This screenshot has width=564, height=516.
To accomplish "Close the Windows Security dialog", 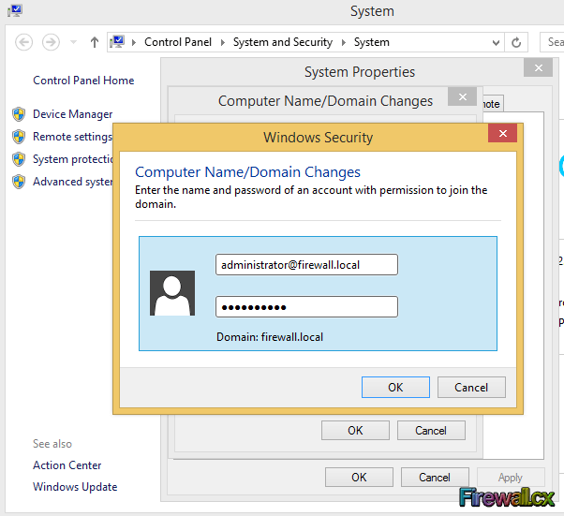I will tap(502, 133).
